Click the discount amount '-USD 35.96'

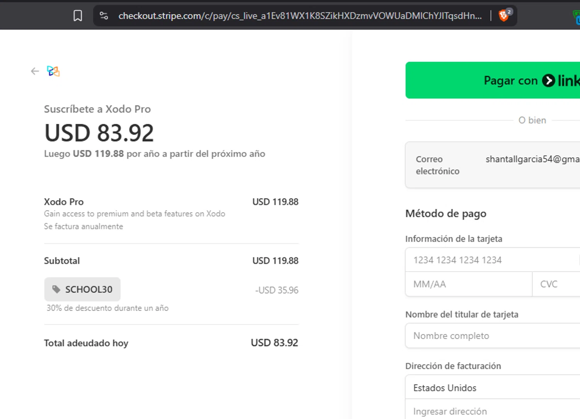[277, 290]
